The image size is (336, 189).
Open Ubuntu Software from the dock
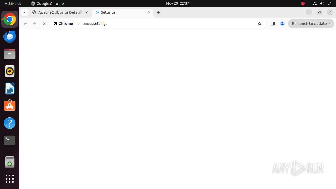point(10,106)
